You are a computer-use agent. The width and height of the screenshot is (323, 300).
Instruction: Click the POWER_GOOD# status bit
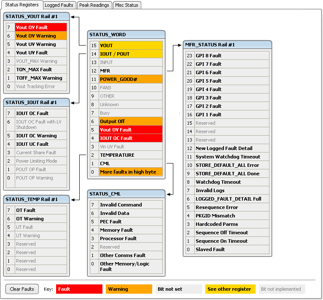pos(130,79)
